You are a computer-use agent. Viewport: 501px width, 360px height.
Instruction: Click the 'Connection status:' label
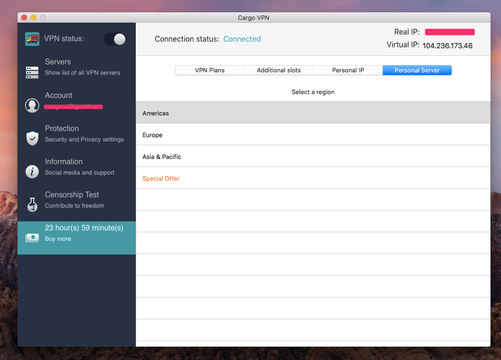[x=187, y=39]
